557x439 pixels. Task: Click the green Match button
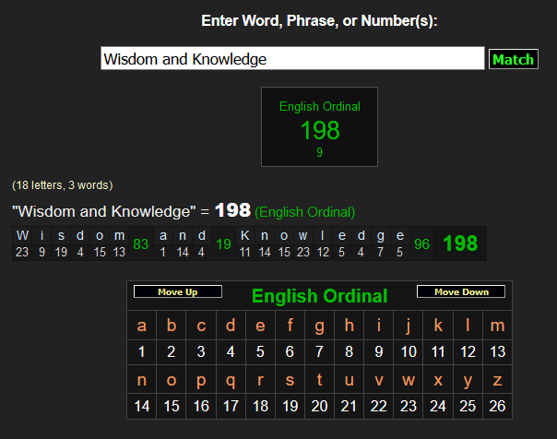(513, 59)
